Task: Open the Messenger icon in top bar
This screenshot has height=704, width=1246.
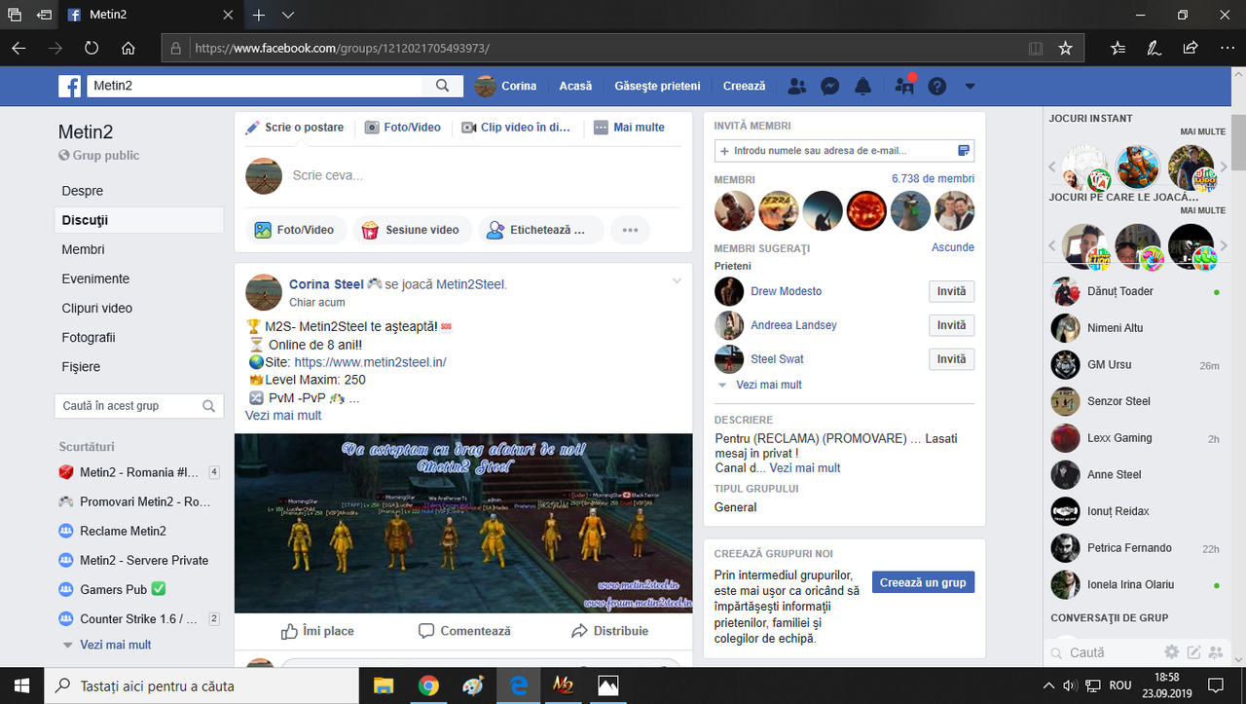Action: [x=830, y=86]
